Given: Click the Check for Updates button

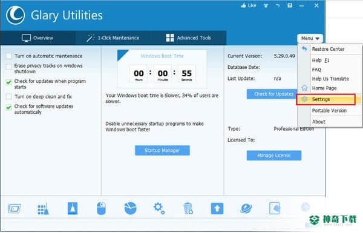Looking at the screenshot, I should 272,94.
